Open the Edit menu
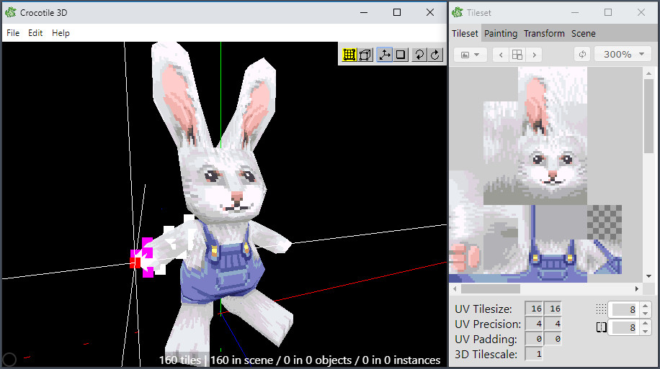This screenshot has width=660, height=369. pyautogui.click(x=35, y=33)
